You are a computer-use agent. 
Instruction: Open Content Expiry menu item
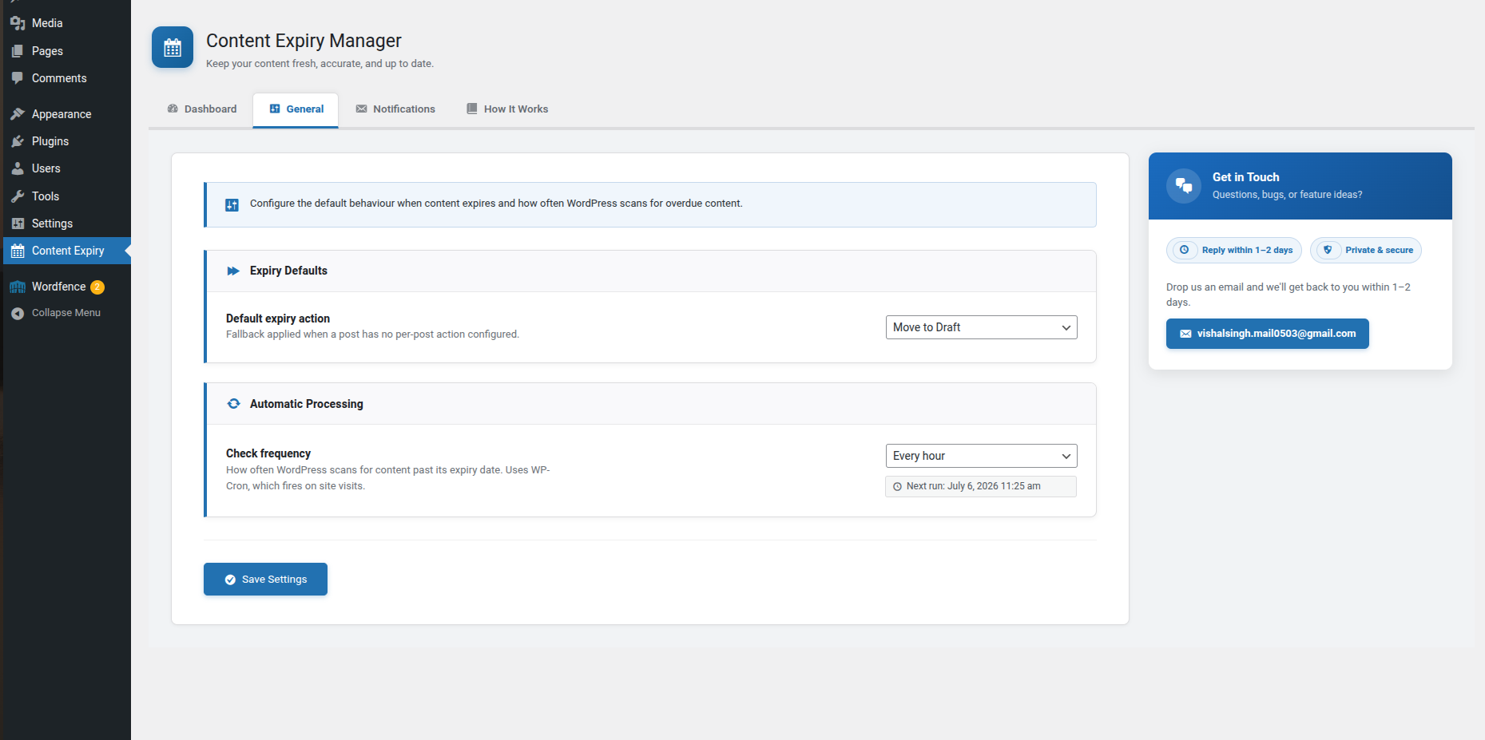pyautogui.click(x=67, y=251)
